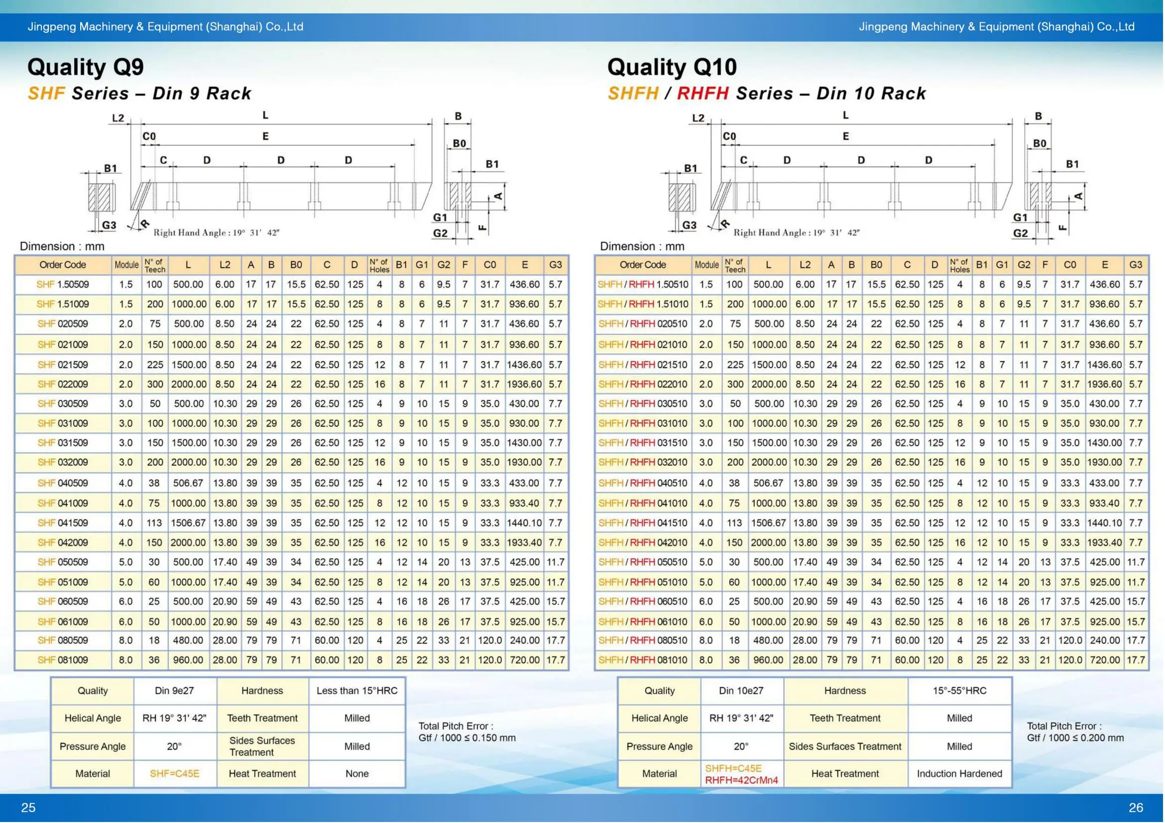Click the G3 header in the Q9 table

coord(556,265)
